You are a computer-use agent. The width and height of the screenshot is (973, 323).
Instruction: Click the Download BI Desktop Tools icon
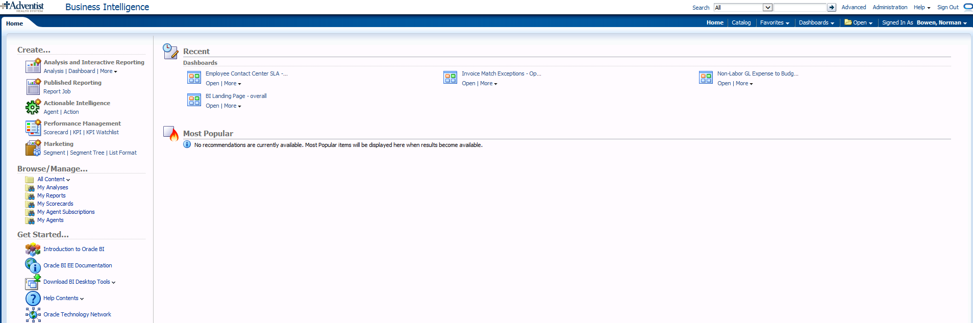coord(33,282)
